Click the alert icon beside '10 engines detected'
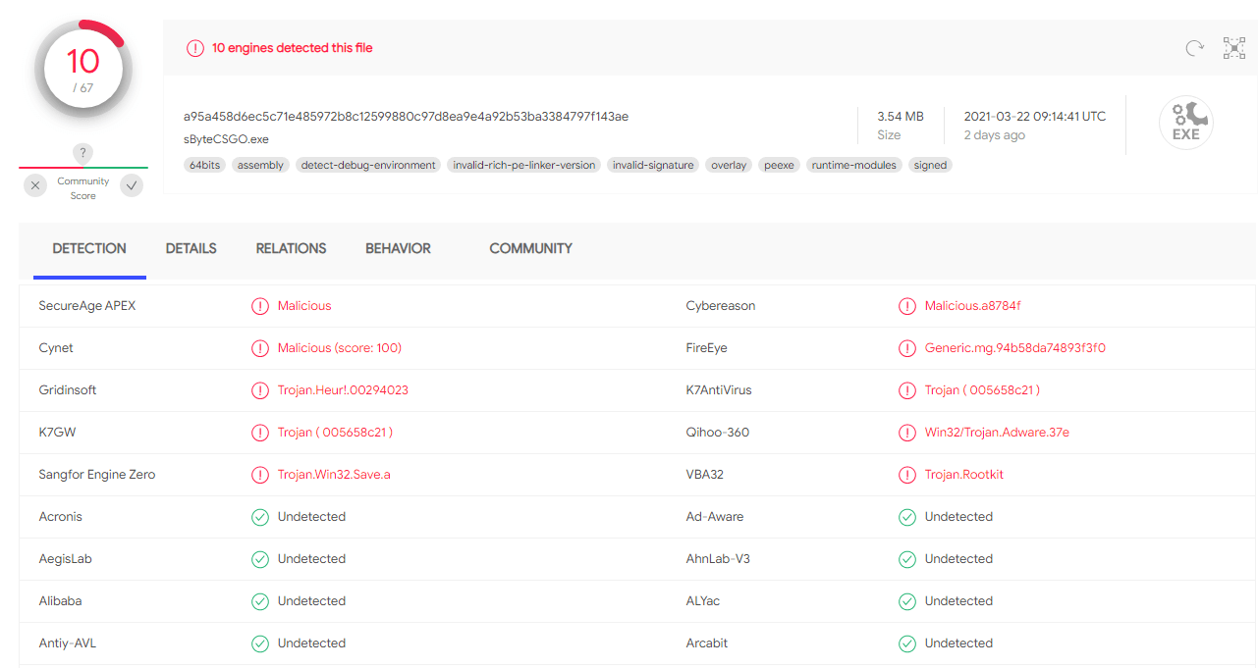The height and width of the screenshot is (668, 1258). [195, 48]
